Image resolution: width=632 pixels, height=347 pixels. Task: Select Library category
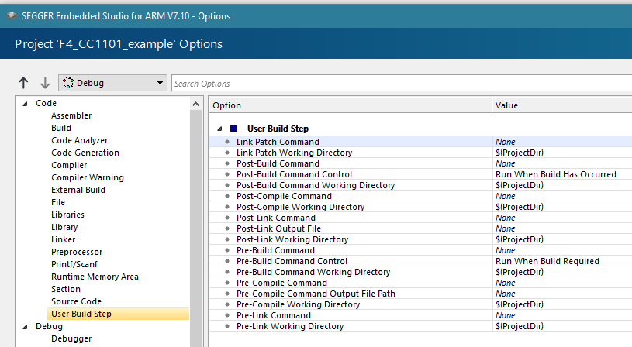click(x=64, y=228)
